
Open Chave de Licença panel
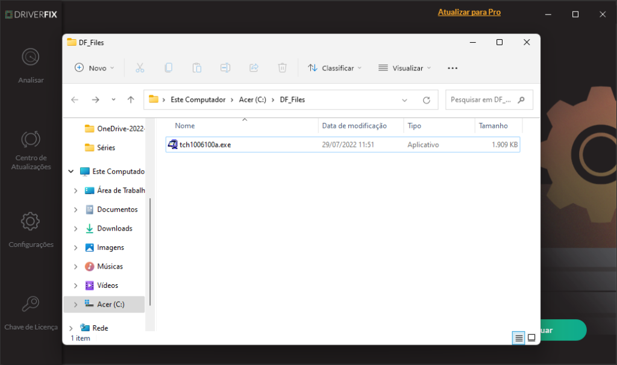30,311
